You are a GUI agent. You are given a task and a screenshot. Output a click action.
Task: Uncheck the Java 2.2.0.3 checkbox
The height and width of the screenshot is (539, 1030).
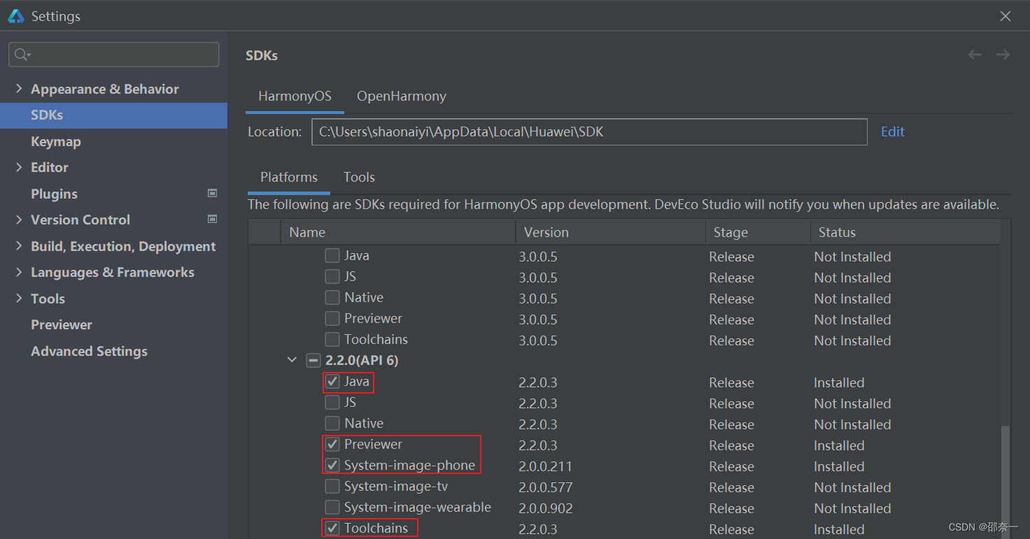click(332, 382)
